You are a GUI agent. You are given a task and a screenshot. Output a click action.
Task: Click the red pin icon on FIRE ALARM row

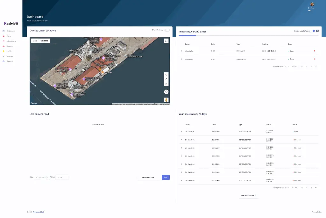click(315, 51)
